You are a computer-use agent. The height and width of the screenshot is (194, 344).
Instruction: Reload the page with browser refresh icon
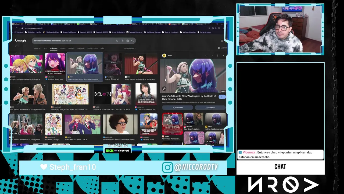click(16, 28)
